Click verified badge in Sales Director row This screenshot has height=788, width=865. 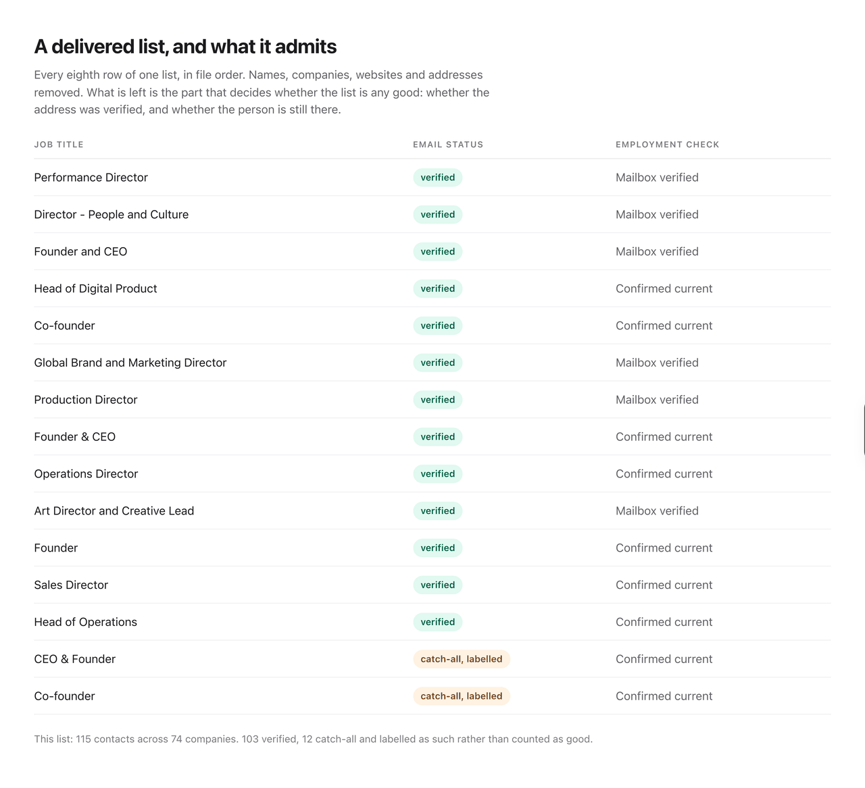[438, 585]
